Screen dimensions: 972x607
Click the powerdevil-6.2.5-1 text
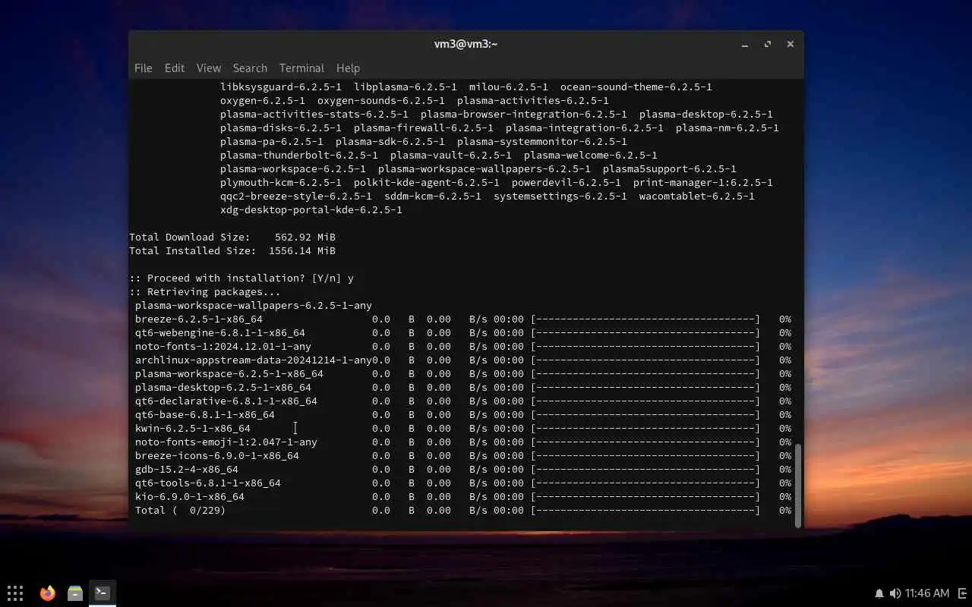click(566, 182)
